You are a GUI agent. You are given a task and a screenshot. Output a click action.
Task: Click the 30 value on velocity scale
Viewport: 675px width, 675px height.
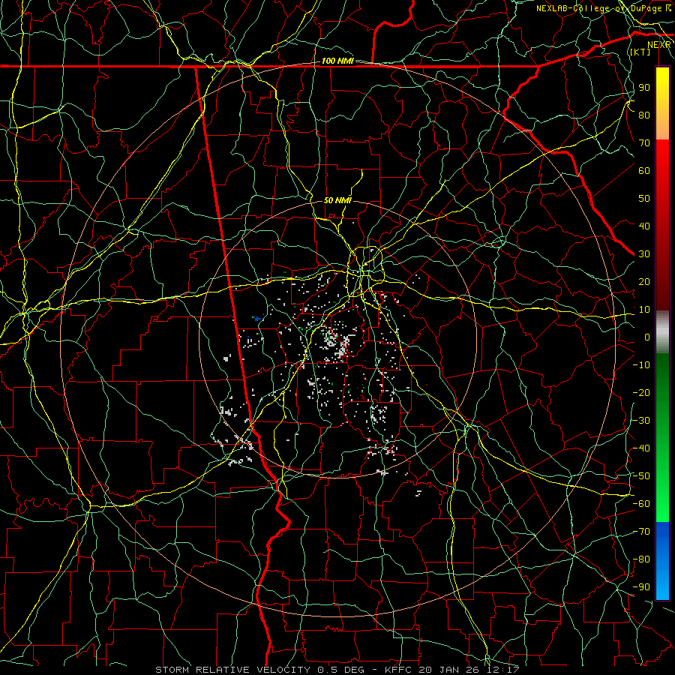[x=644, y=254]
